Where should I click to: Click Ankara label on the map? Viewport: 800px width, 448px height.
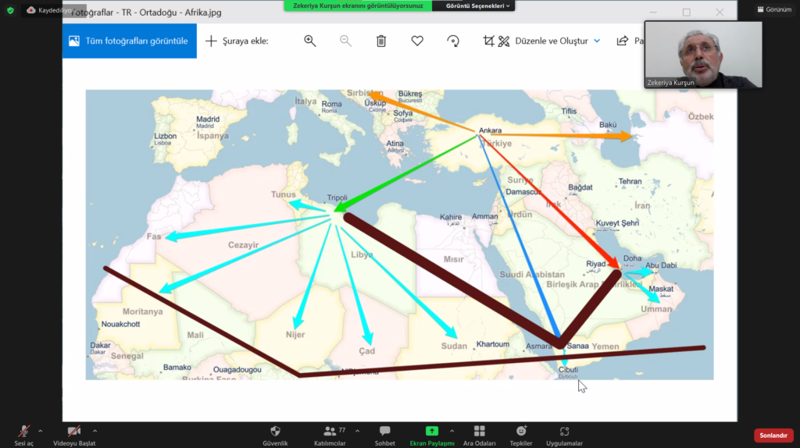(x=491, y=130)
